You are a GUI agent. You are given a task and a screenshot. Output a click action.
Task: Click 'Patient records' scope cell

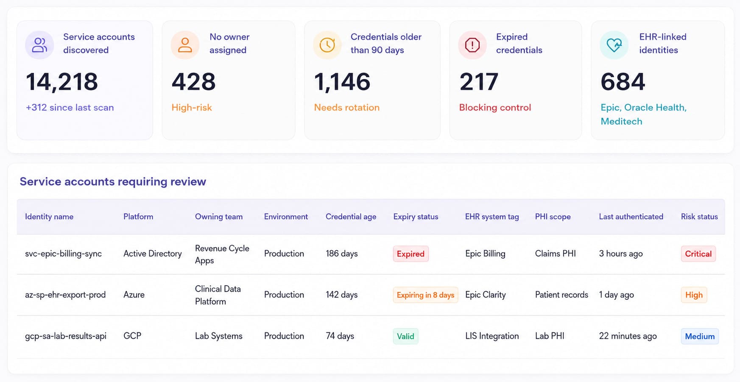pos(561,295)
